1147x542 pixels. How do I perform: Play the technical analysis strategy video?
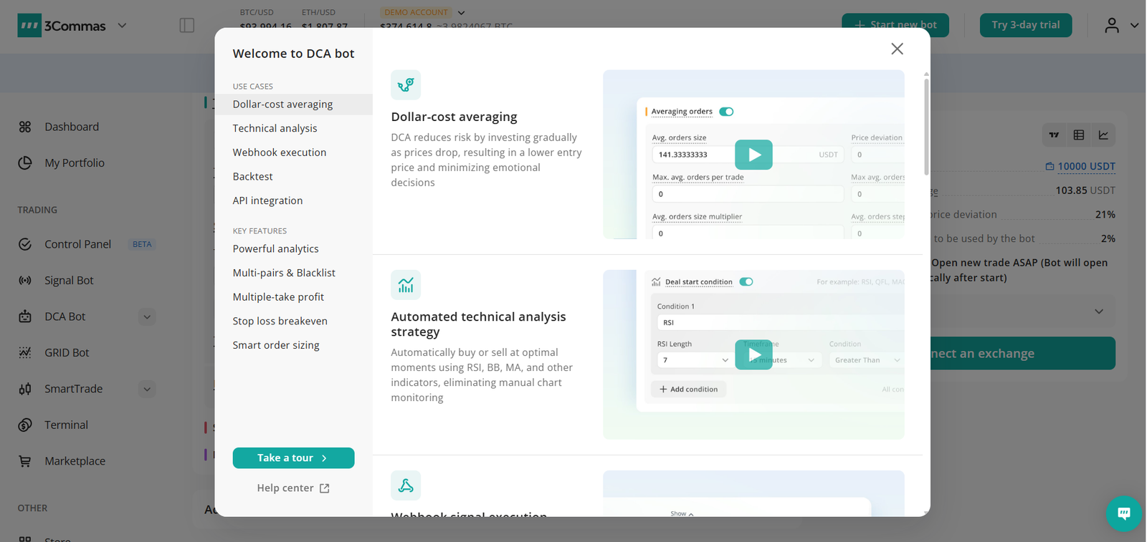click(753, 354)
